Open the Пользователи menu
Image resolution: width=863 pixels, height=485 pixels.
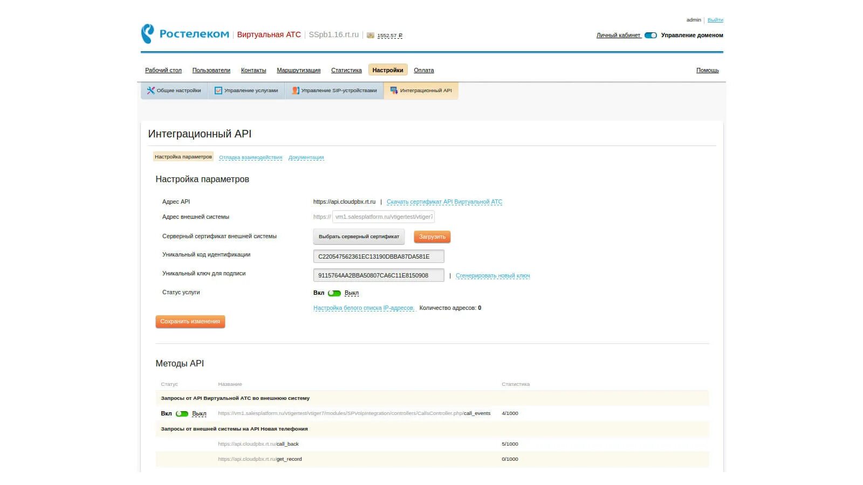[211, 71]
